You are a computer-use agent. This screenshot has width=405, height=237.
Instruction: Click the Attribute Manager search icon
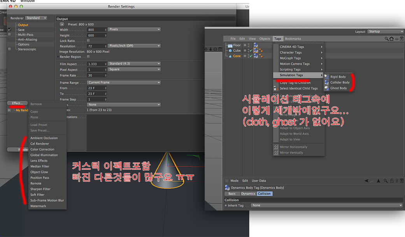[386, 181]
